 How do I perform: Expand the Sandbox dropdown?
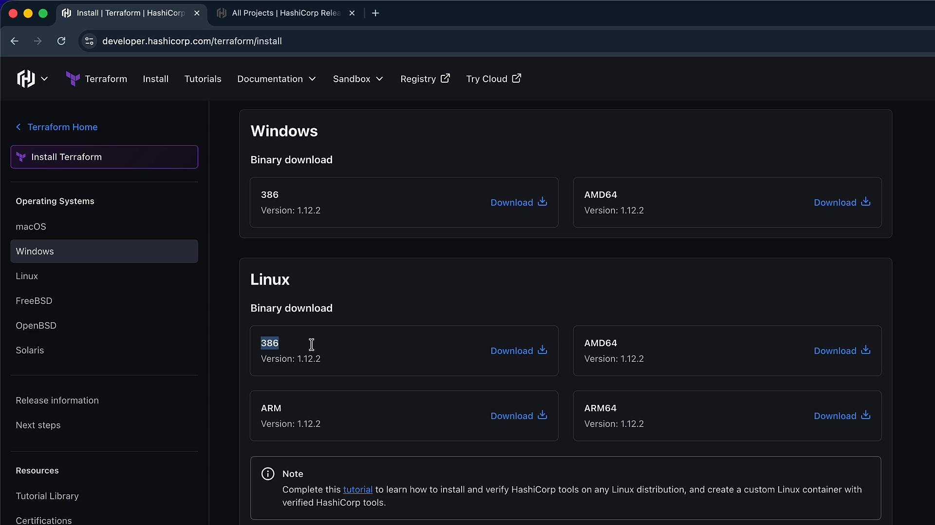[358, 79]
